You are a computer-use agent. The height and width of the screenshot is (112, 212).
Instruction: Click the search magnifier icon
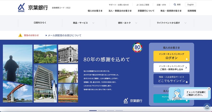(175, 4)
